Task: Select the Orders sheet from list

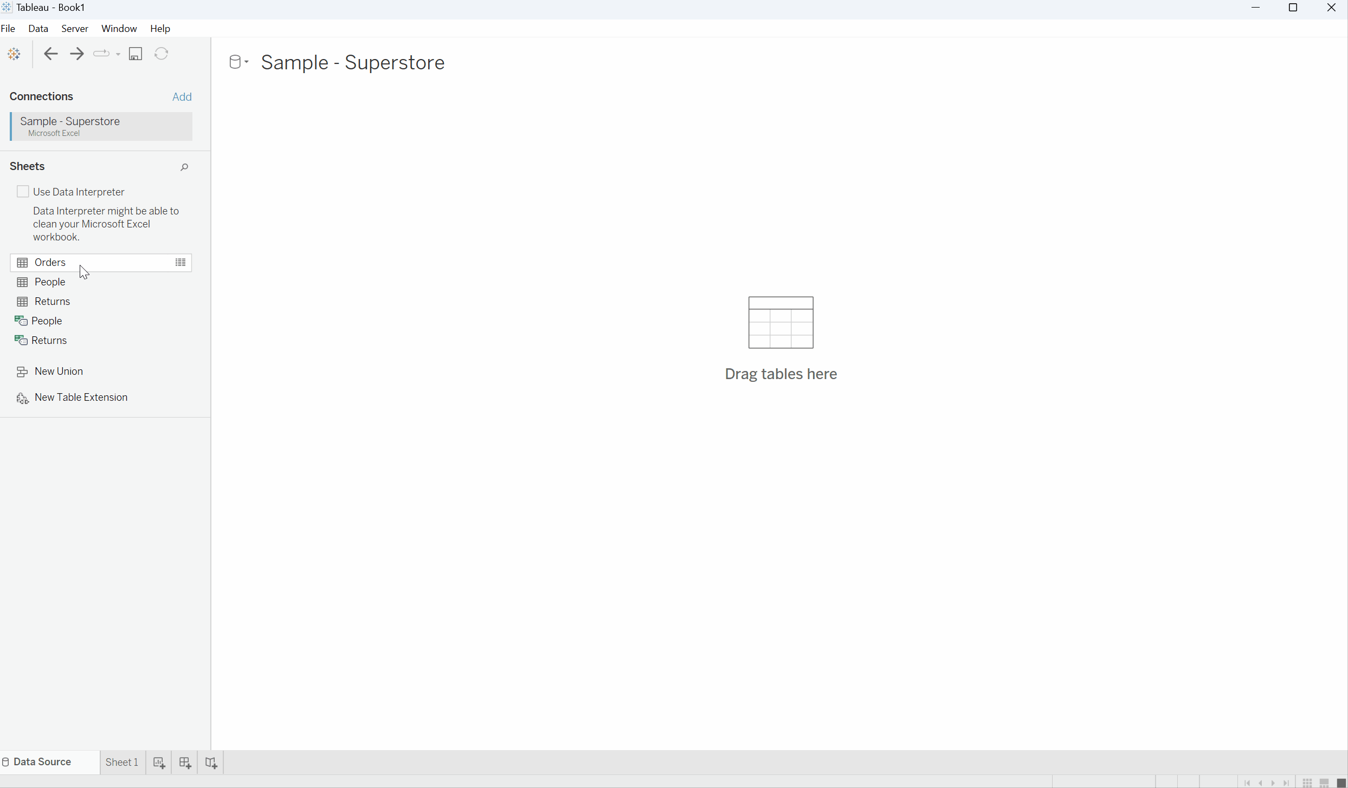Action: 50,262
